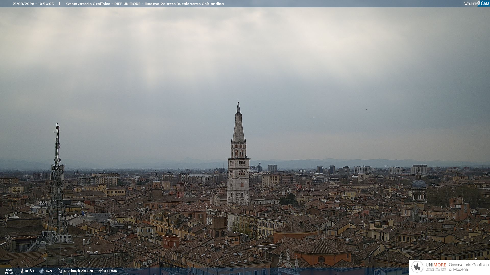Click the thermometer temperature icon
The image size is (490, 275).
pyautogui.click(x=22, y=271)
